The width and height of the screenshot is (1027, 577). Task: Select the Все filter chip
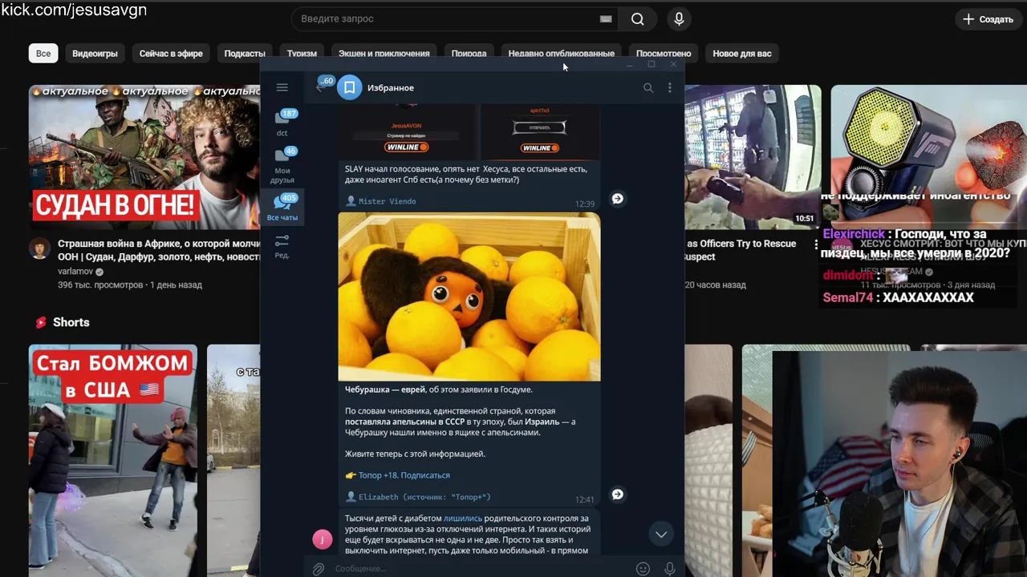pyautogui.click(x=43, y=54)
